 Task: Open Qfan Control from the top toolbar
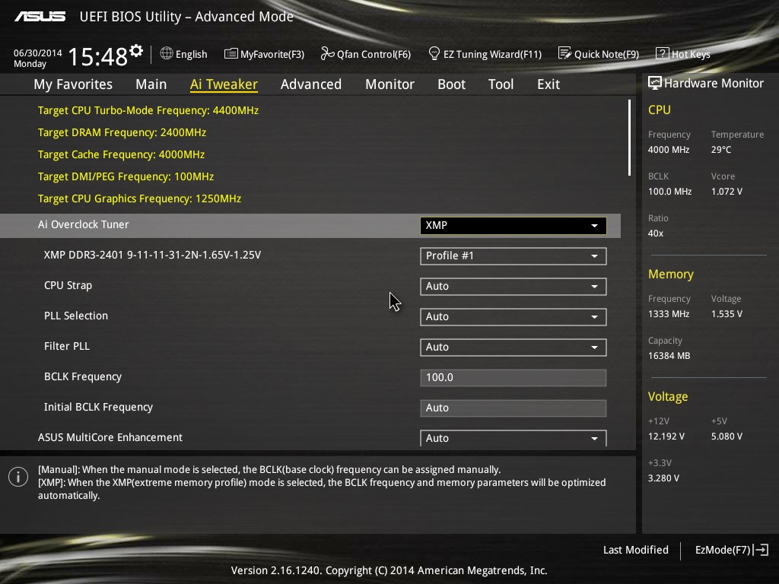365,53
